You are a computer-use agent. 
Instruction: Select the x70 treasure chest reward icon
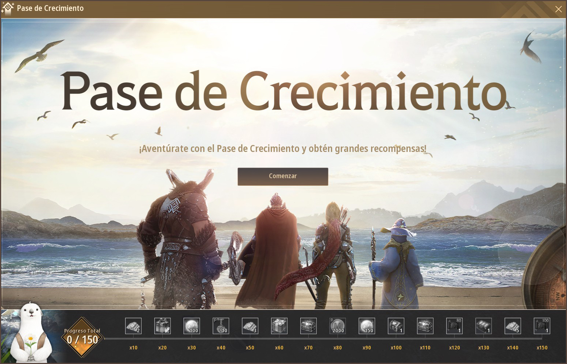tap(308, 326)
